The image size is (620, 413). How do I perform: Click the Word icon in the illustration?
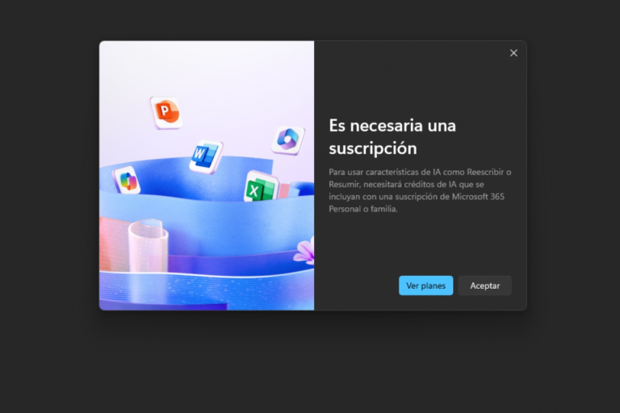(x=206, y=156)
